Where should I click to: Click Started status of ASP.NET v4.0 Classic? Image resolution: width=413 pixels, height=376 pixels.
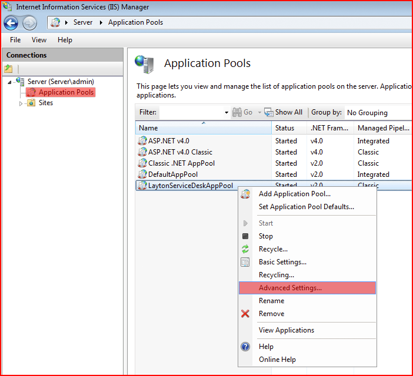coord(286,152)
